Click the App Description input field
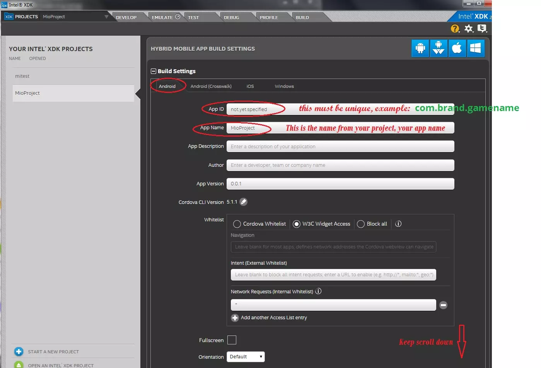This screenshot has height=368, width=541. (x=340, y=146)
